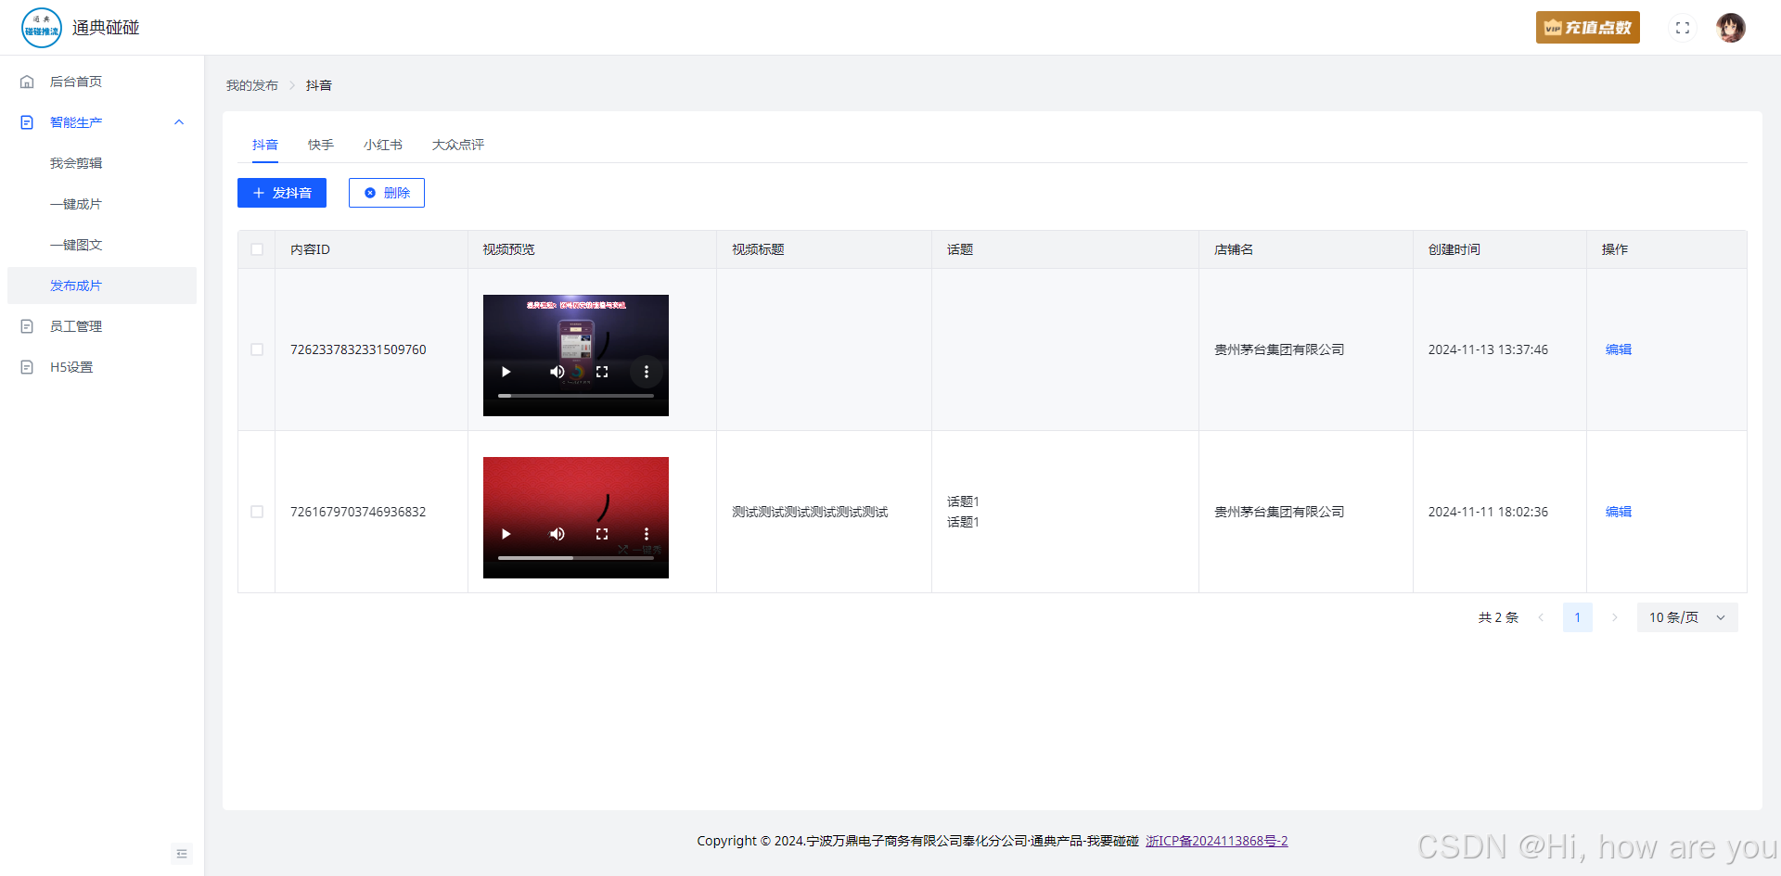Click the 通典碰碰 logo icon

point(41,28)
